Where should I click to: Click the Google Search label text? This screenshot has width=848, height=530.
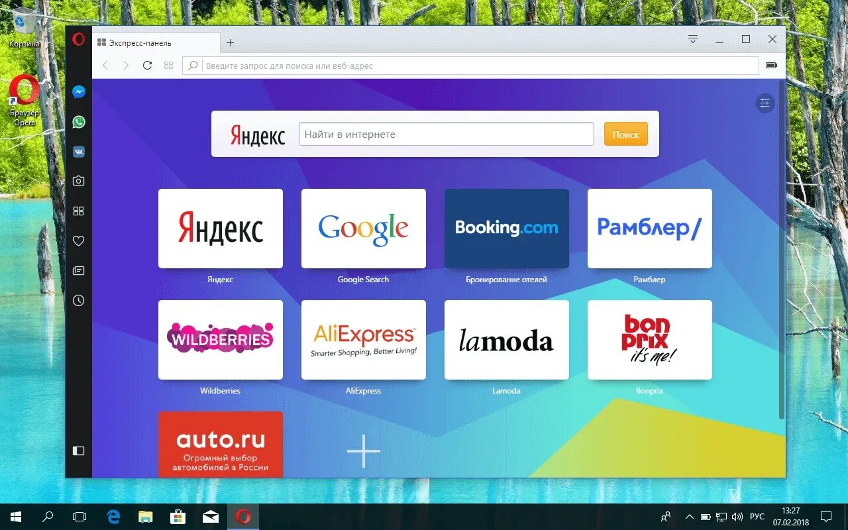point(364,280)
